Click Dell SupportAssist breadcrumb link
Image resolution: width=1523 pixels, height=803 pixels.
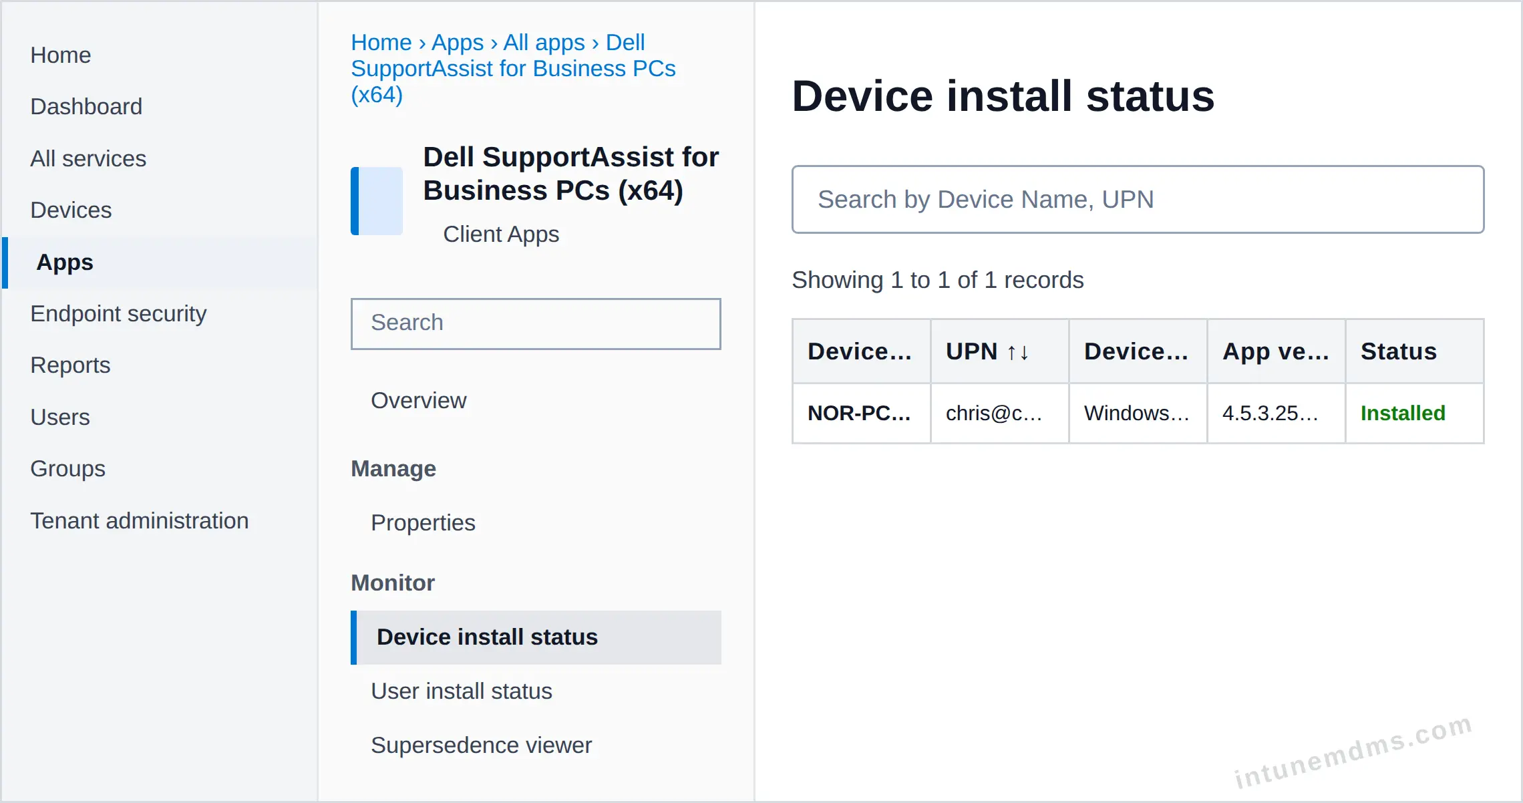[513, 68]
